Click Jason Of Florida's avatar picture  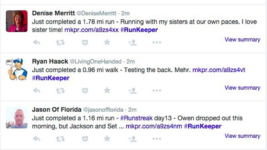point(17,117)
